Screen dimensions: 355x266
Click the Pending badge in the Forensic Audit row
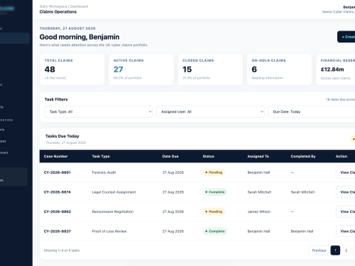click(214, 172)
